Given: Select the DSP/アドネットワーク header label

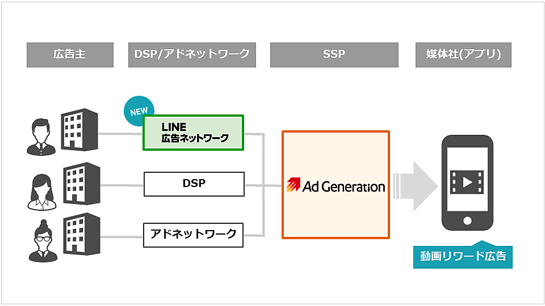Looking at the screenshot, I should tap(192, 54).
